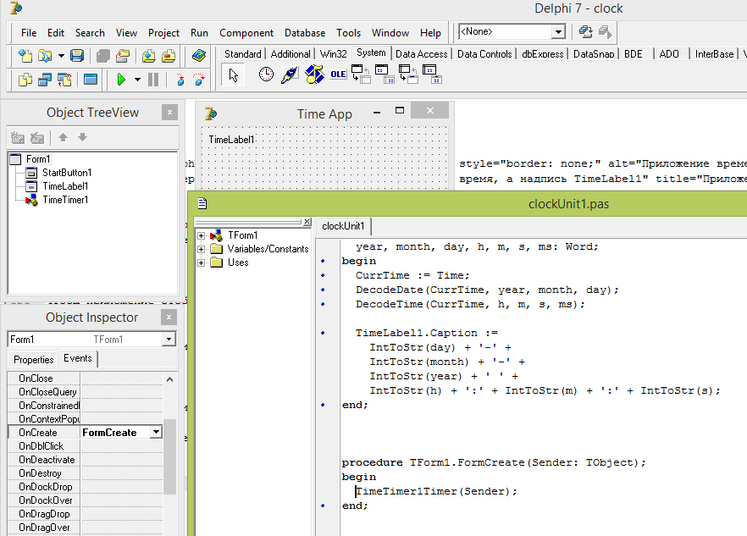Click the New Items toolbar icon
This screenshot has height=536, width=747.
click(x=25, y=56)
